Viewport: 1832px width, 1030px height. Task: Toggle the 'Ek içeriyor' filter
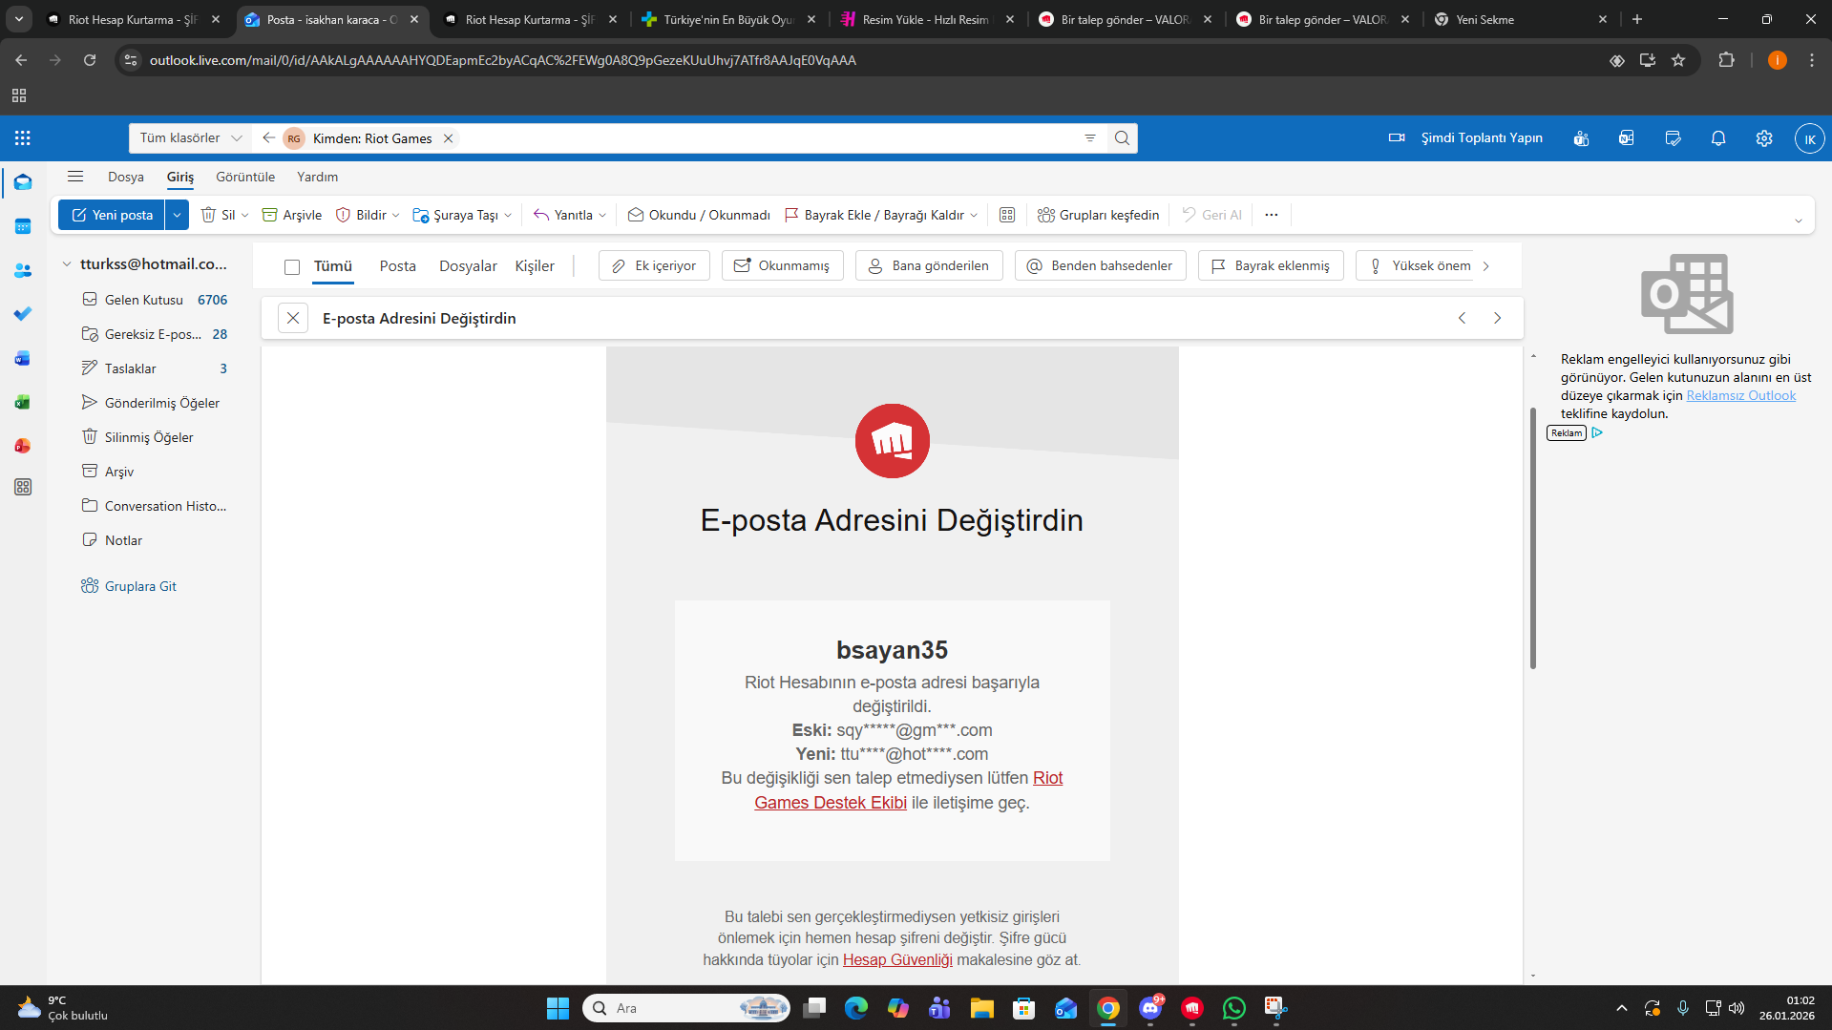coord(654,265)
